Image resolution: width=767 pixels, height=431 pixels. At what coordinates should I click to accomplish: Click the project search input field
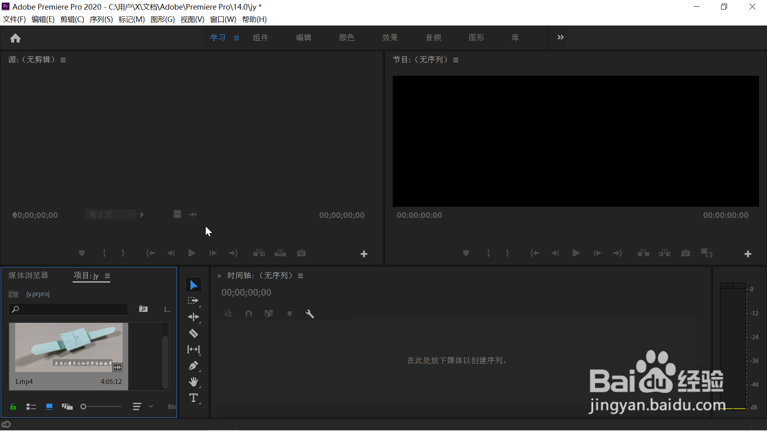point(68,309)
